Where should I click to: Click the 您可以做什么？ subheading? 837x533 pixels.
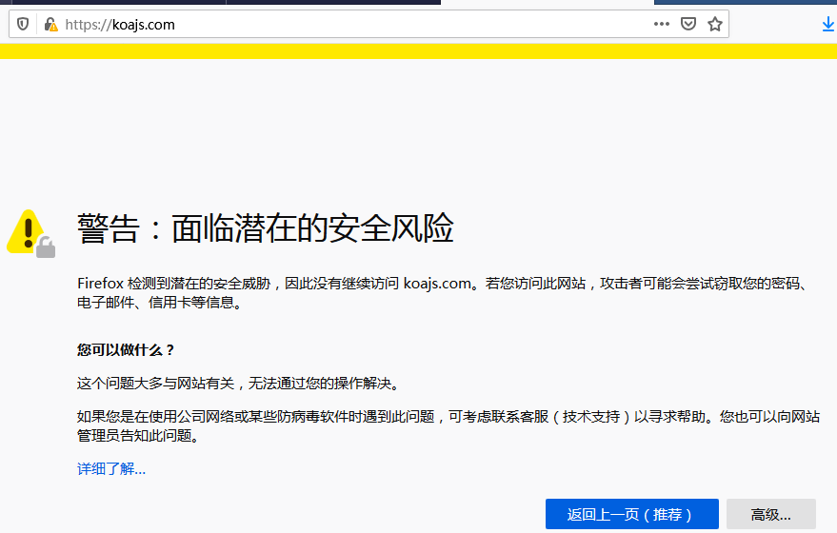tap(126, 349)
